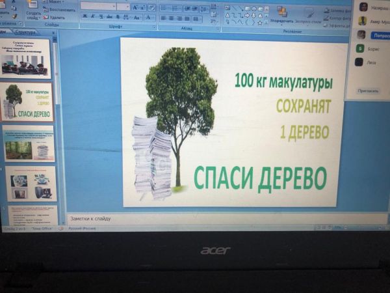Click the Bold formatting icon
Image resolution: width=390 pixels, height=293 pixels.
click(x=84, y=17)
